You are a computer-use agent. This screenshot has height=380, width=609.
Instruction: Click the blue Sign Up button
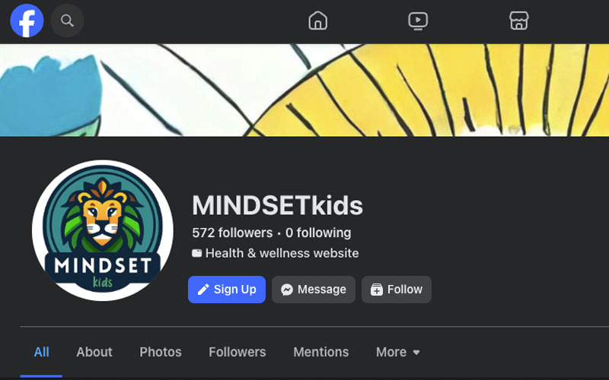227,290
